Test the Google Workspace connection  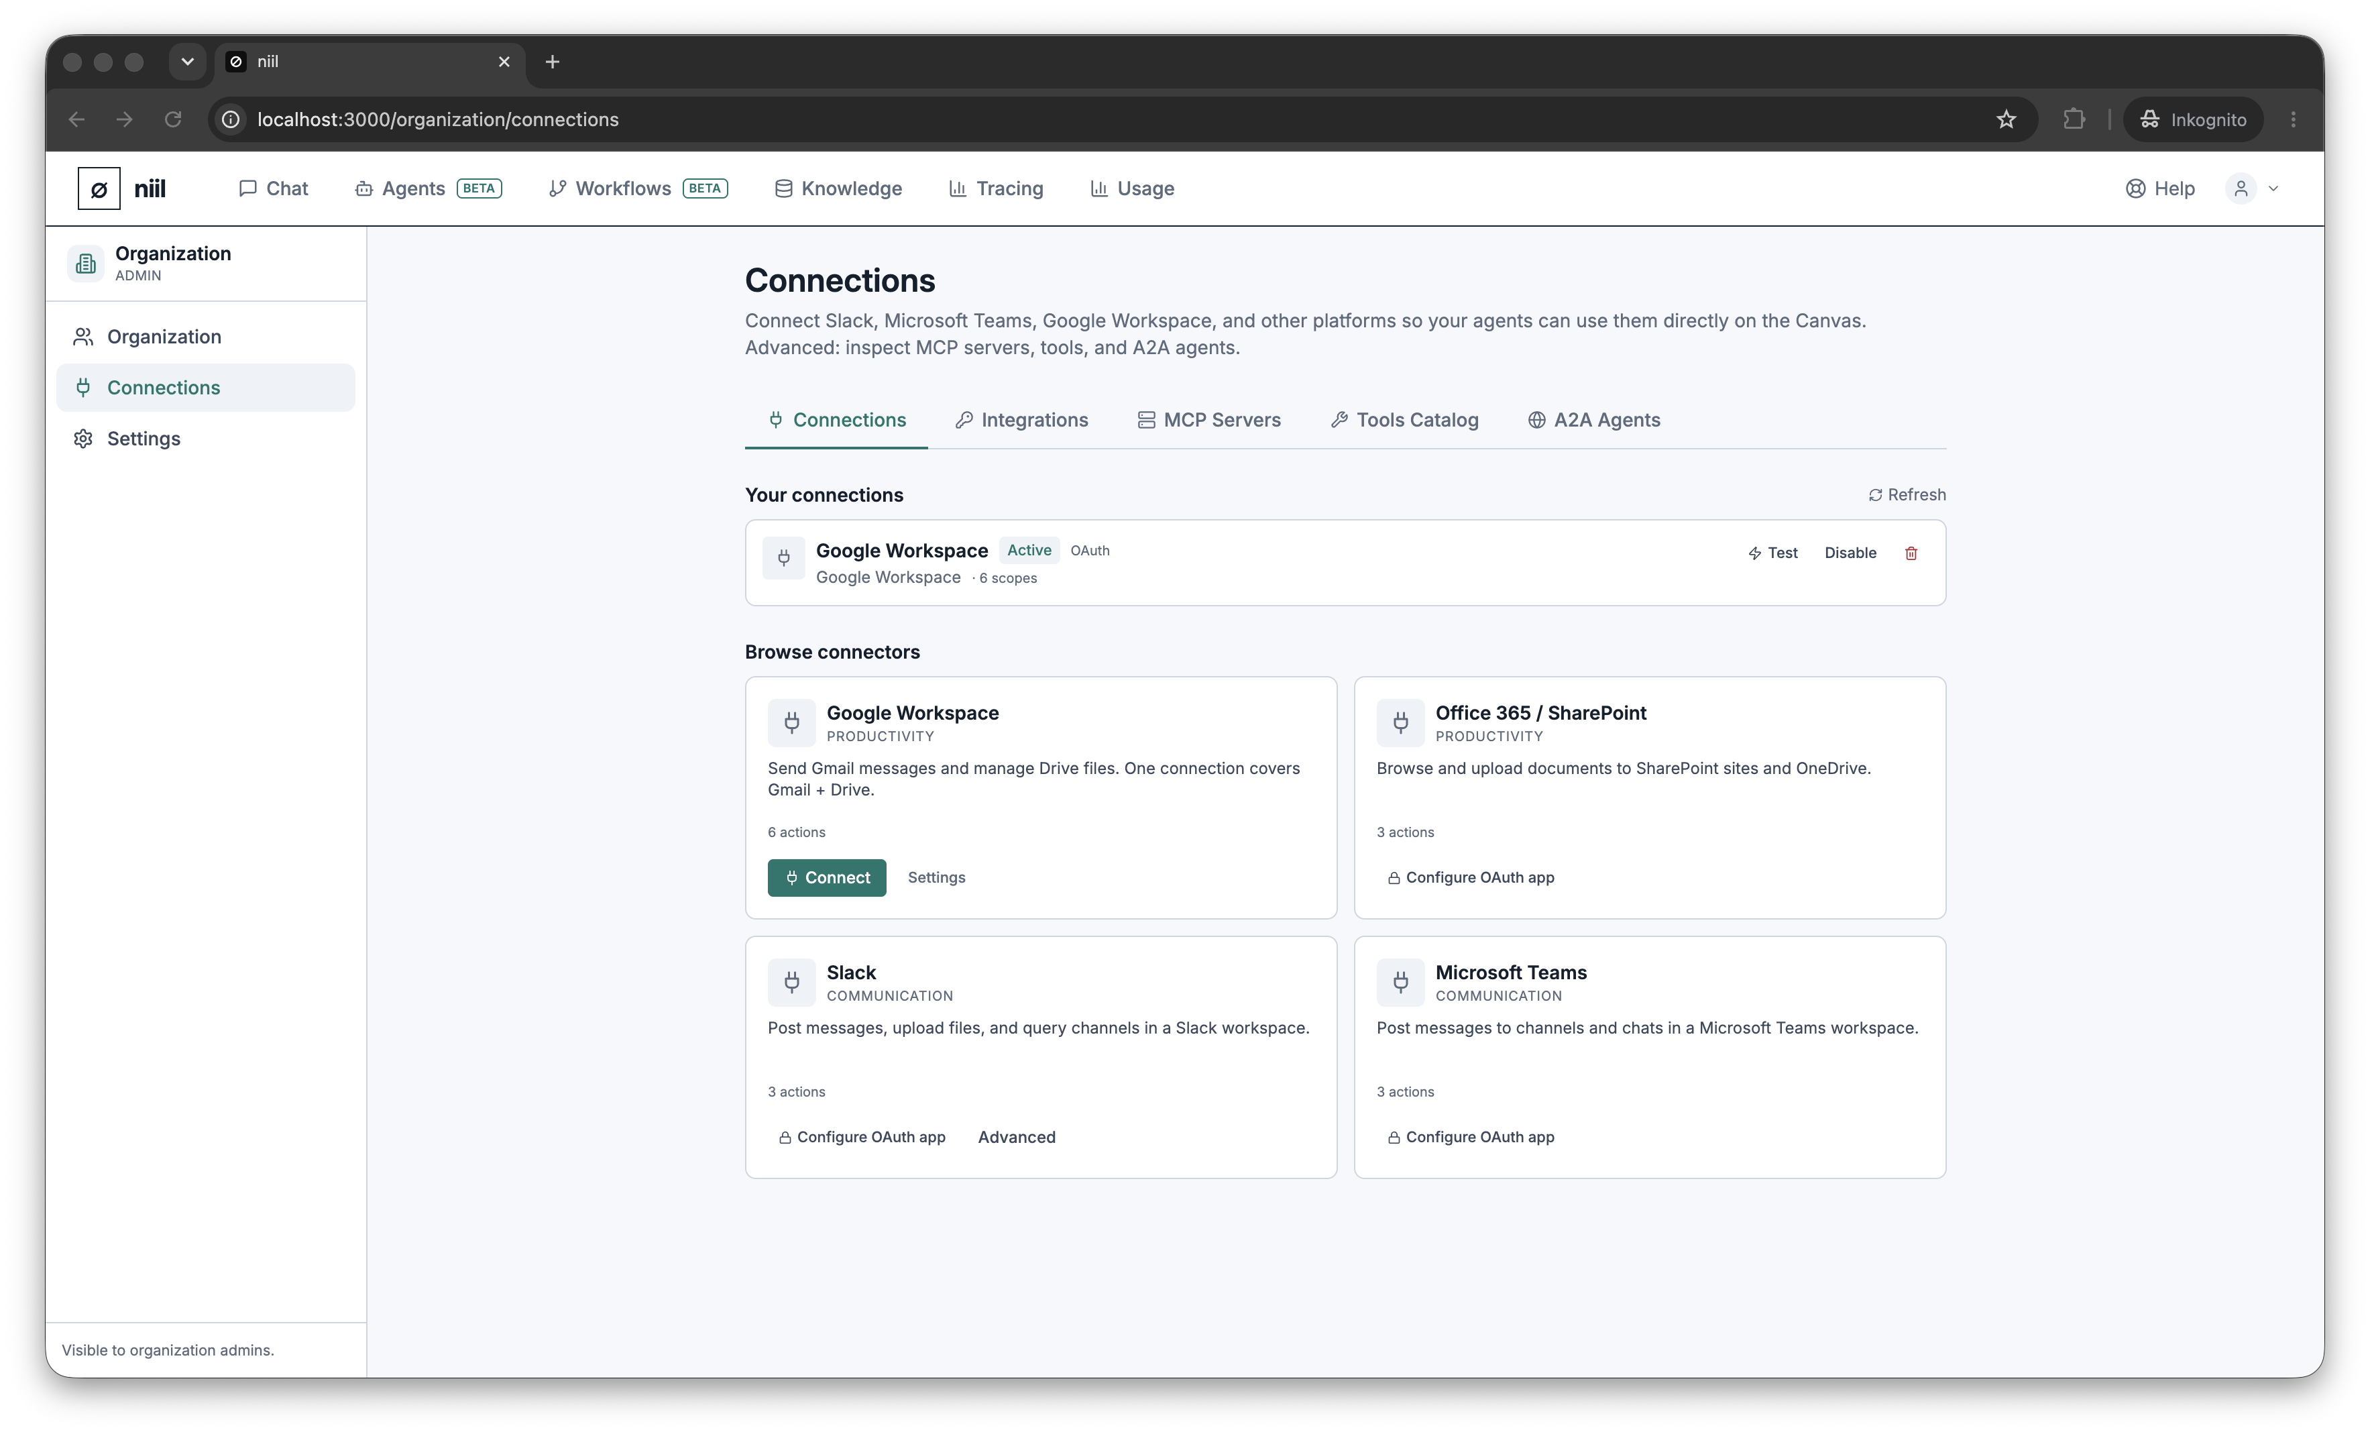pos(1772,553)
